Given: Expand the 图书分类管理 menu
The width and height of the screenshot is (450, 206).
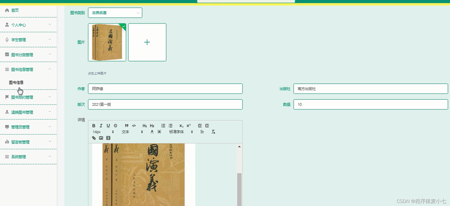Looking at the screenshot, I should (x=28, y=54).
